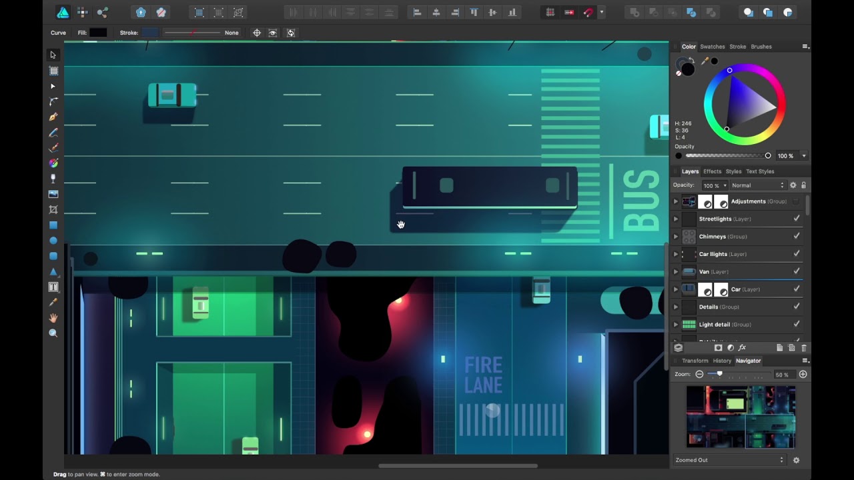Switch to the Export Persona
The height and width of the screenshot is (480, 854).
click(x=102, y=12)
